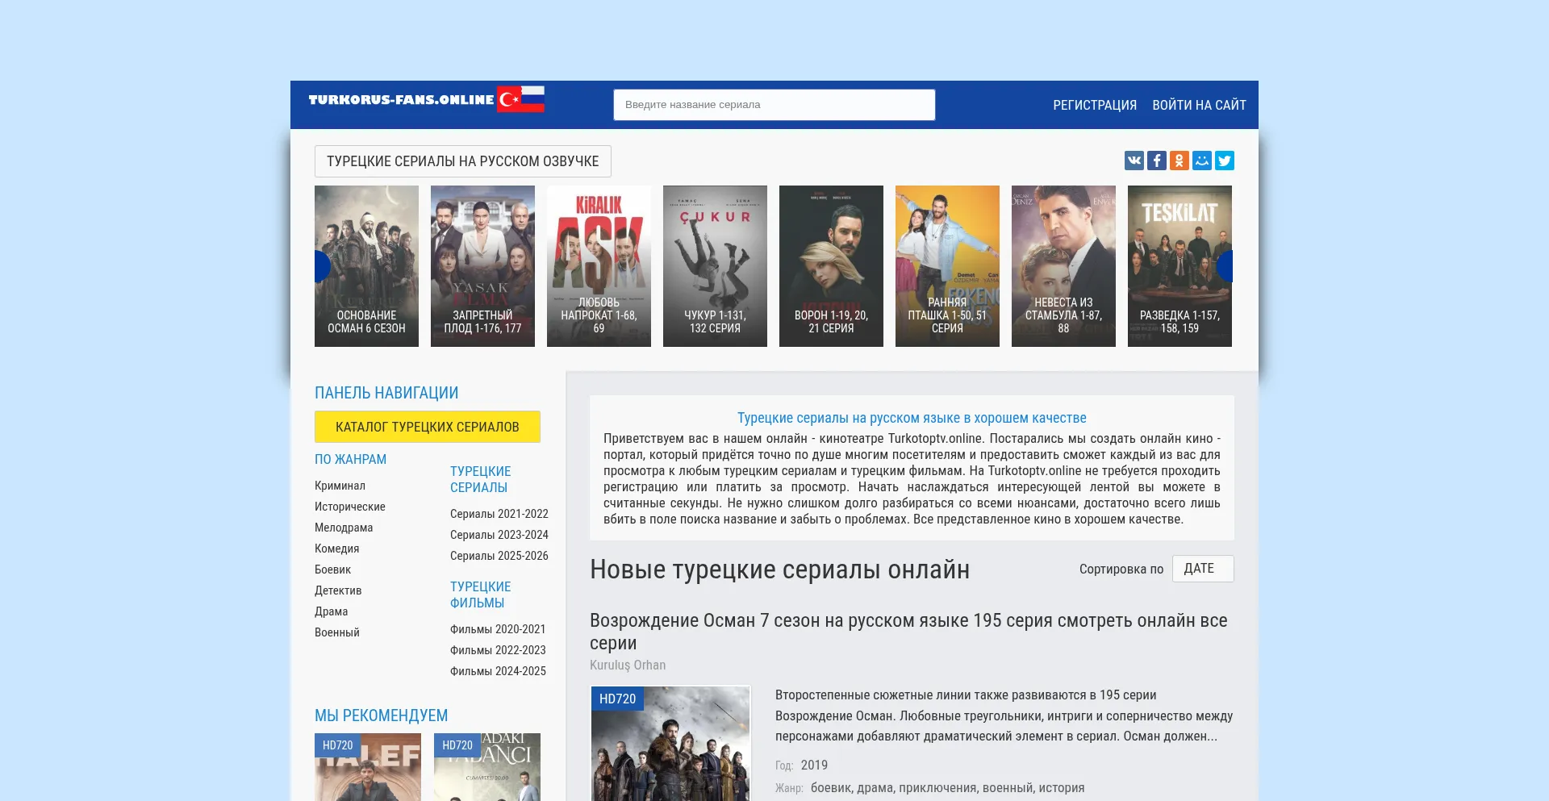Click the Moi Mir share icon
The height and width of the screenshot is (801, 1549).
[1201, 161]
